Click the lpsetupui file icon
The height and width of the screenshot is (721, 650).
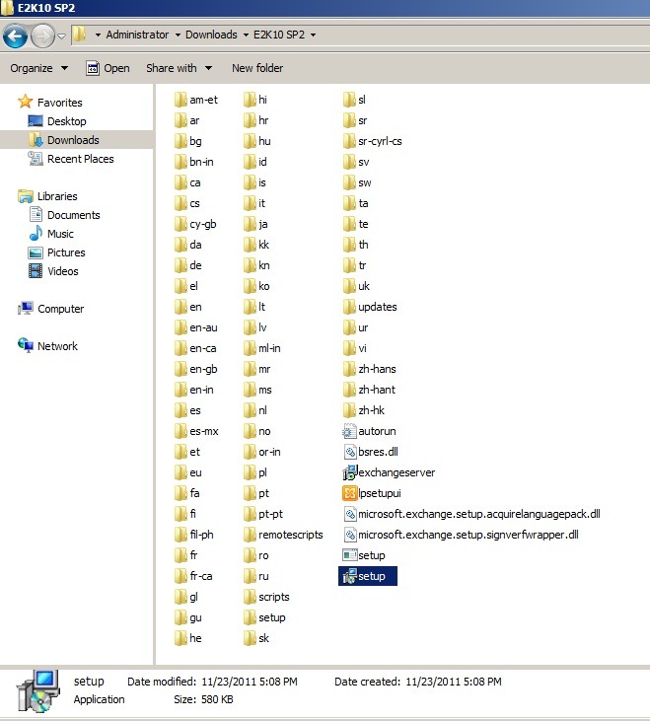349,493
